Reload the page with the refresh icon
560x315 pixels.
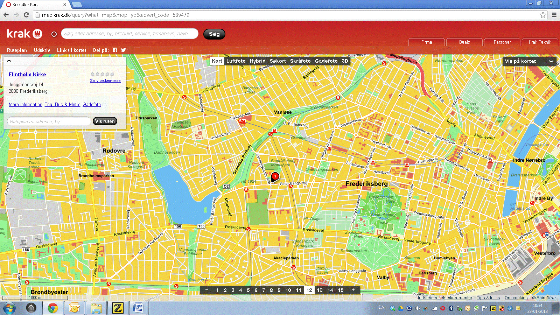[26, 15]
